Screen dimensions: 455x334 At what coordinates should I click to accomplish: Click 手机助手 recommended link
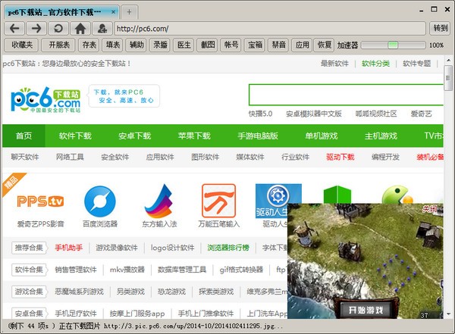pyautogui.click(x=69, y=248)
